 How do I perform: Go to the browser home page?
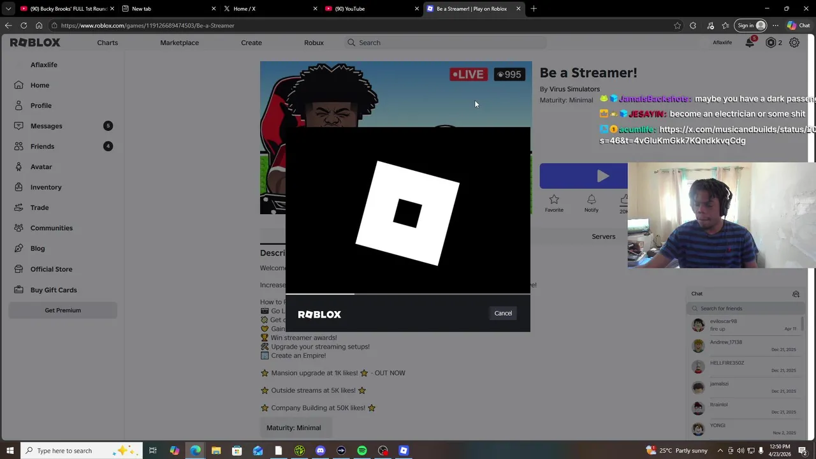pyautogui.click(x=39, y=25)
